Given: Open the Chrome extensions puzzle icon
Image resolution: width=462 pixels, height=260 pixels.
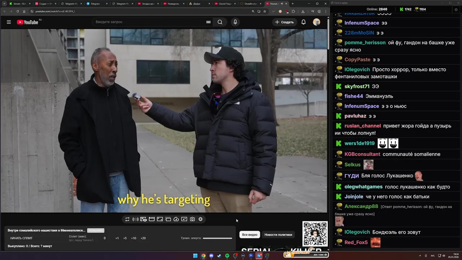Looking at the screenshot, I should coord(293,11).
